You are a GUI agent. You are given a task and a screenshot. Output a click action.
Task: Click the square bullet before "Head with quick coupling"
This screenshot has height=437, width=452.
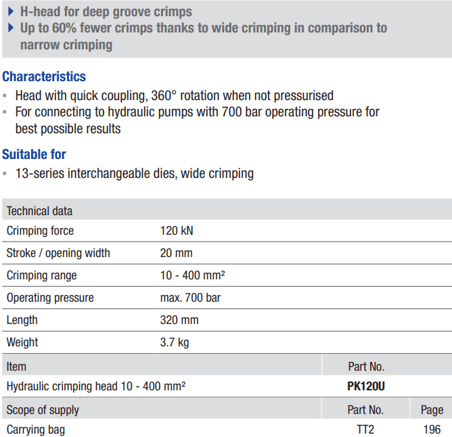pos(5,96)
